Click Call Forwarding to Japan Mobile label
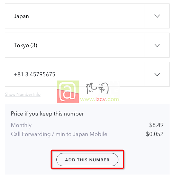Image resolution: width=172 pixels, height=178 pixels. 59,134
